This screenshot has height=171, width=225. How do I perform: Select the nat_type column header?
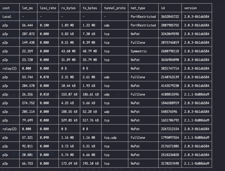138,8
